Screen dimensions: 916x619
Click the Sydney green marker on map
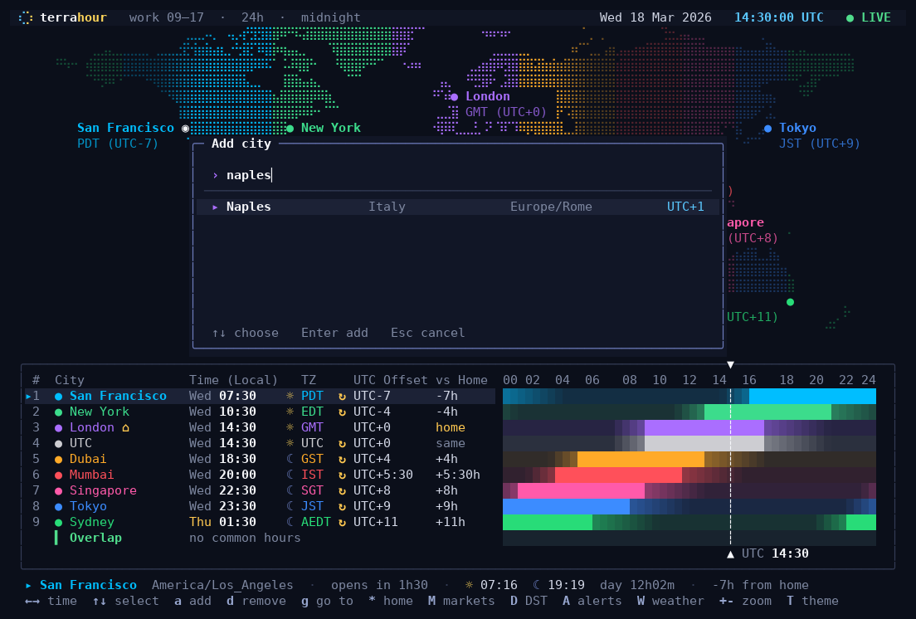click(791, 302)
